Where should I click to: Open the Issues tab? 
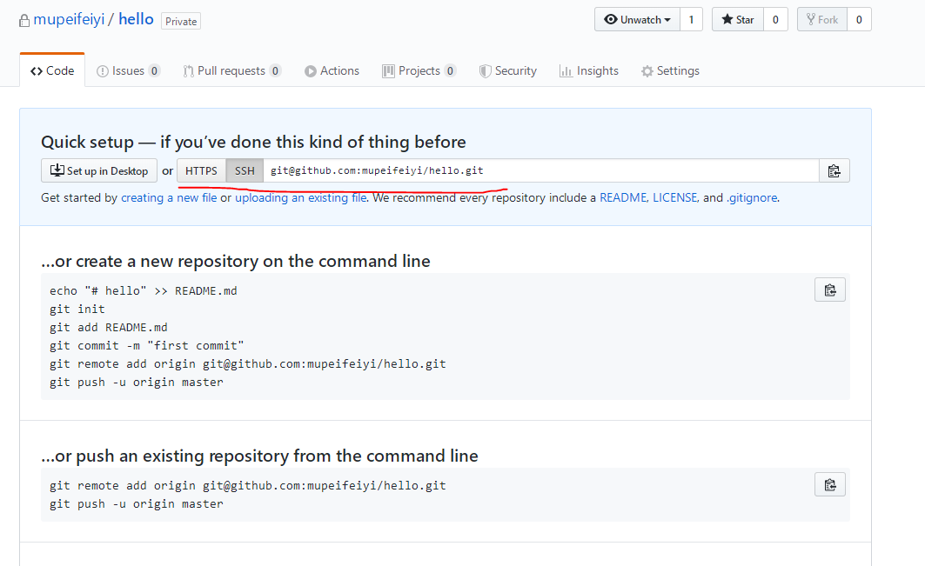point(128,70)
